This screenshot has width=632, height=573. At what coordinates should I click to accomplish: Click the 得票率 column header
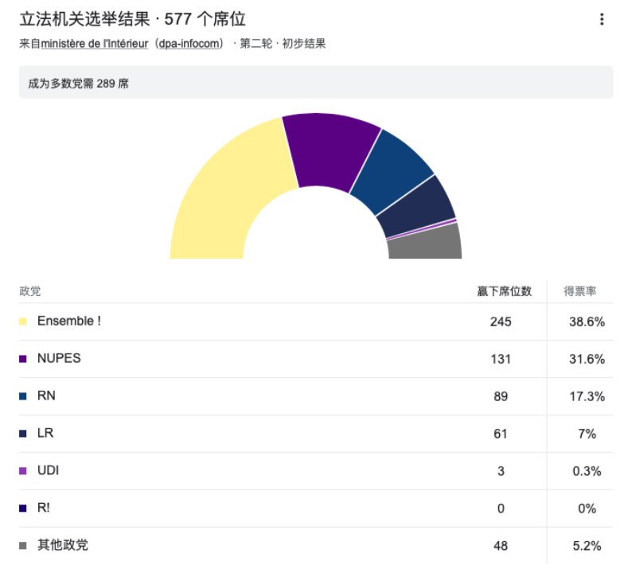580,291
